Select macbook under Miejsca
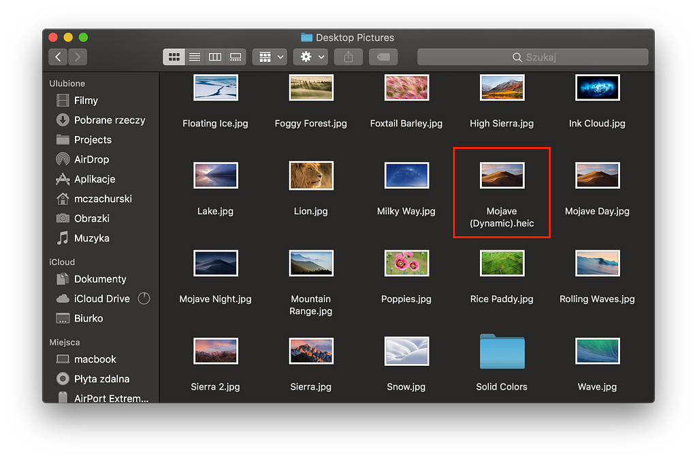The image size is (697, 459). coord(101,359)
